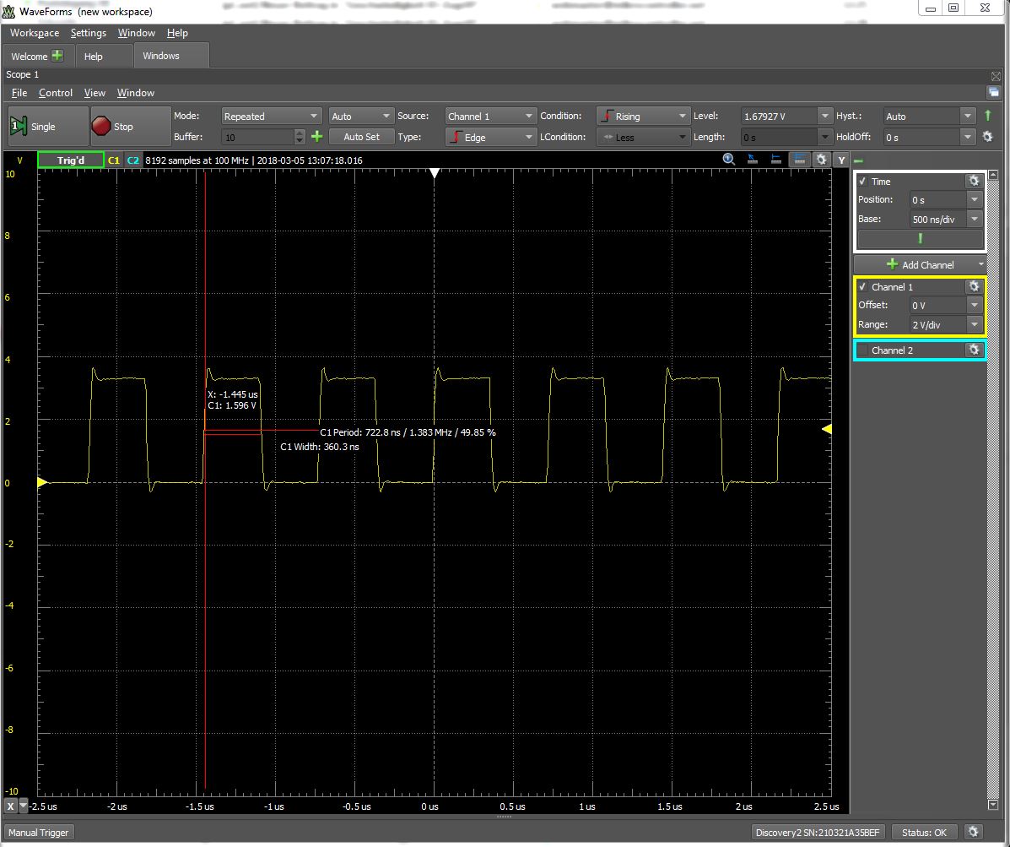
Task: Uncheck the Channel 1 checkbox
Action: [862, 286]
